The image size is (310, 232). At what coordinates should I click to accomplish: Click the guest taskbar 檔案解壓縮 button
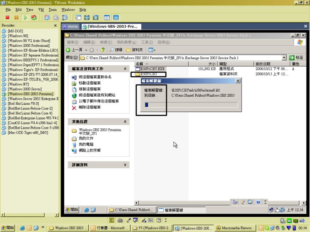[x=181, y=210]
